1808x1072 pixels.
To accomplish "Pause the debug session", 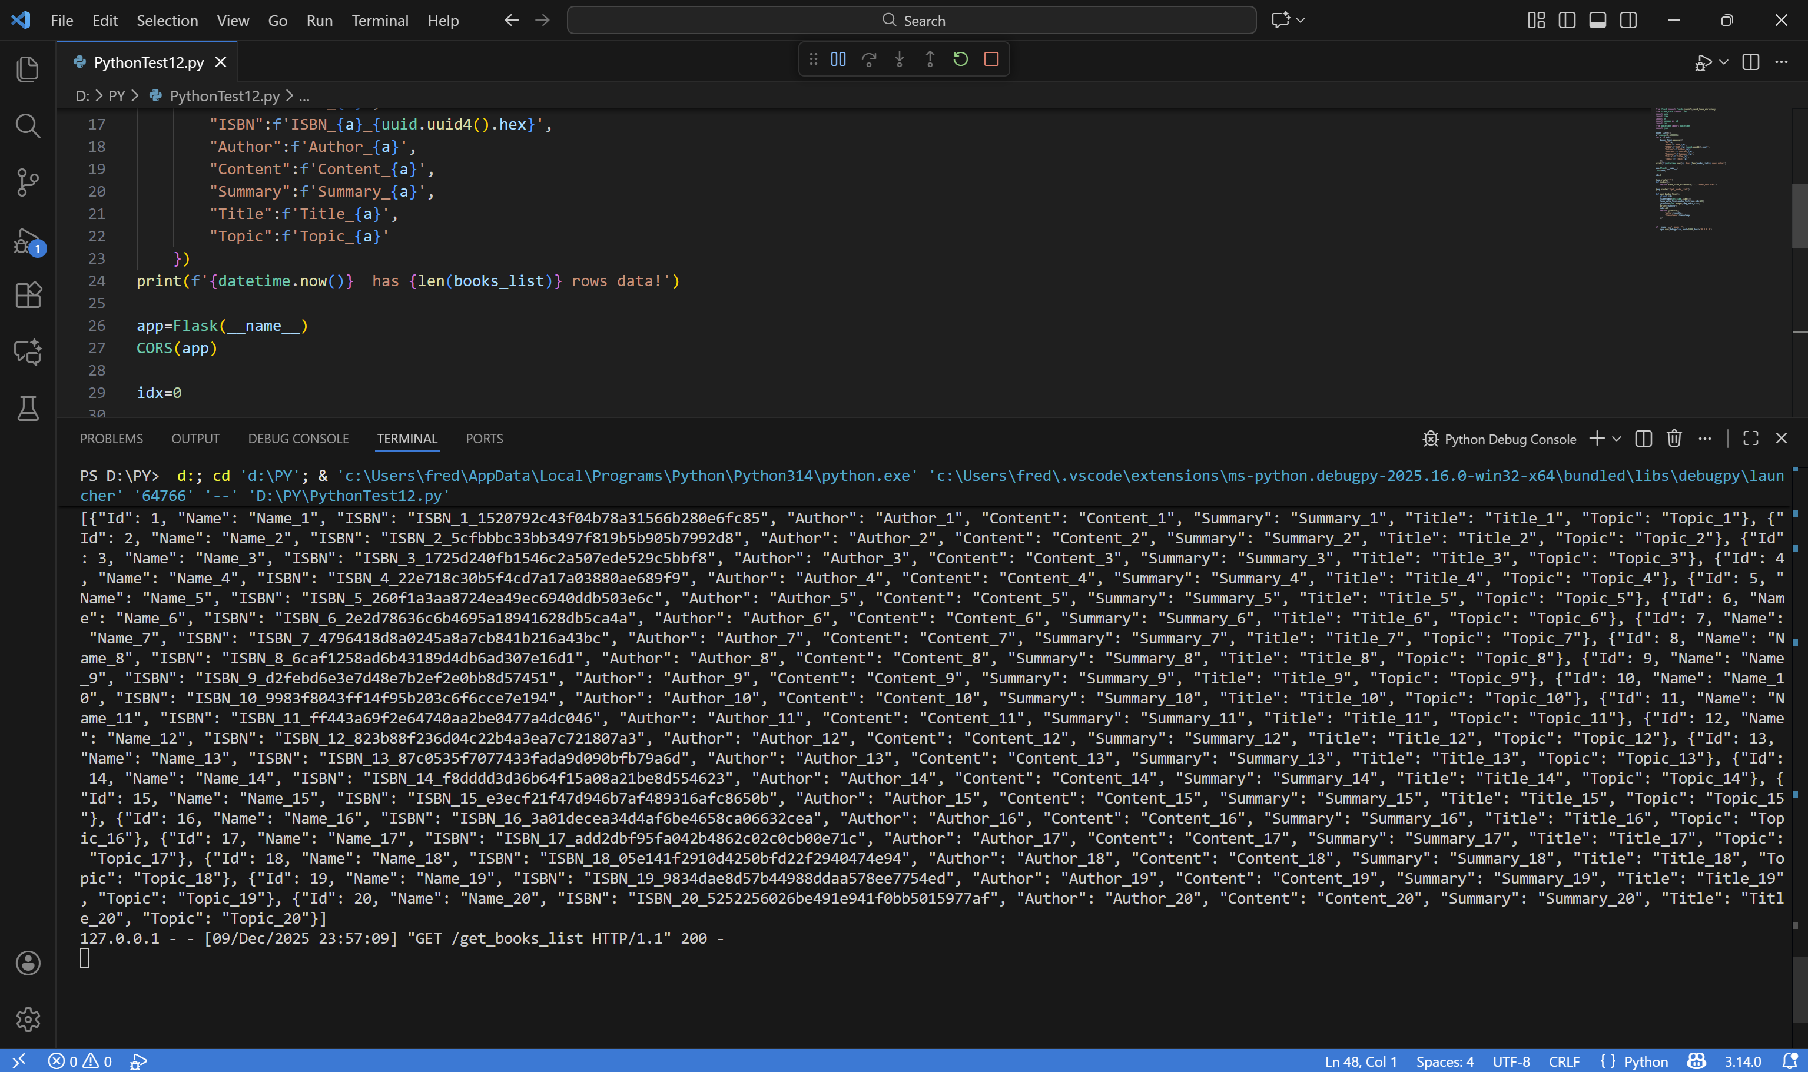I will (838, 59).
